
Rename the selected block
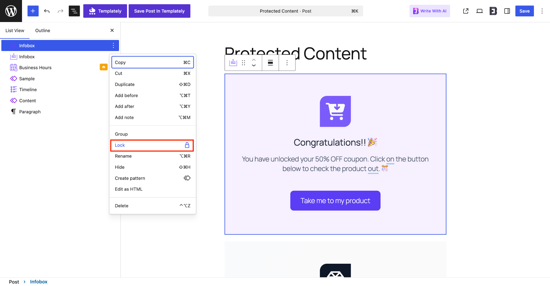pos(153,156)
